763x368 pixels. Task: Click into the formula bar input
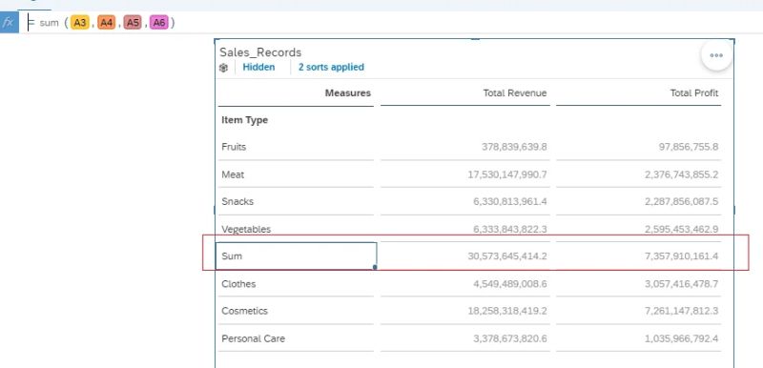pos(391,23)
